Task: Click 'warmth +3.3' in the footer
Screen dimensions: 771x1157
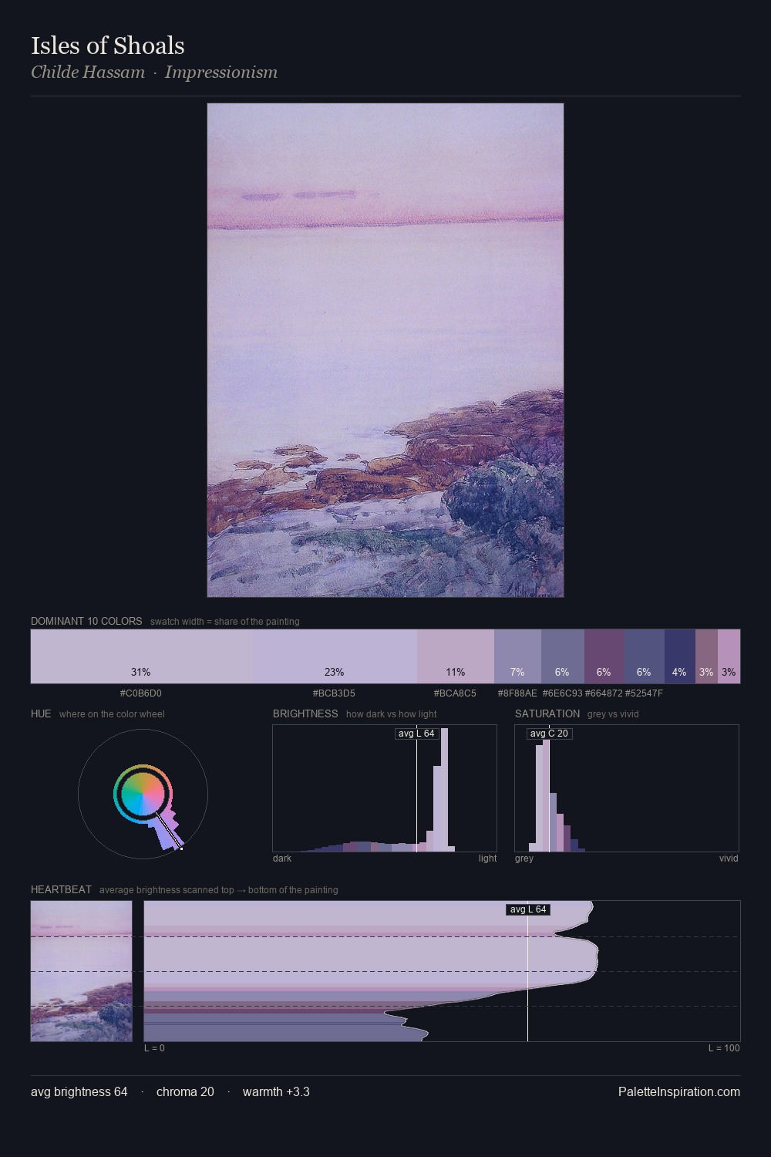Action: coord(276,1091)
